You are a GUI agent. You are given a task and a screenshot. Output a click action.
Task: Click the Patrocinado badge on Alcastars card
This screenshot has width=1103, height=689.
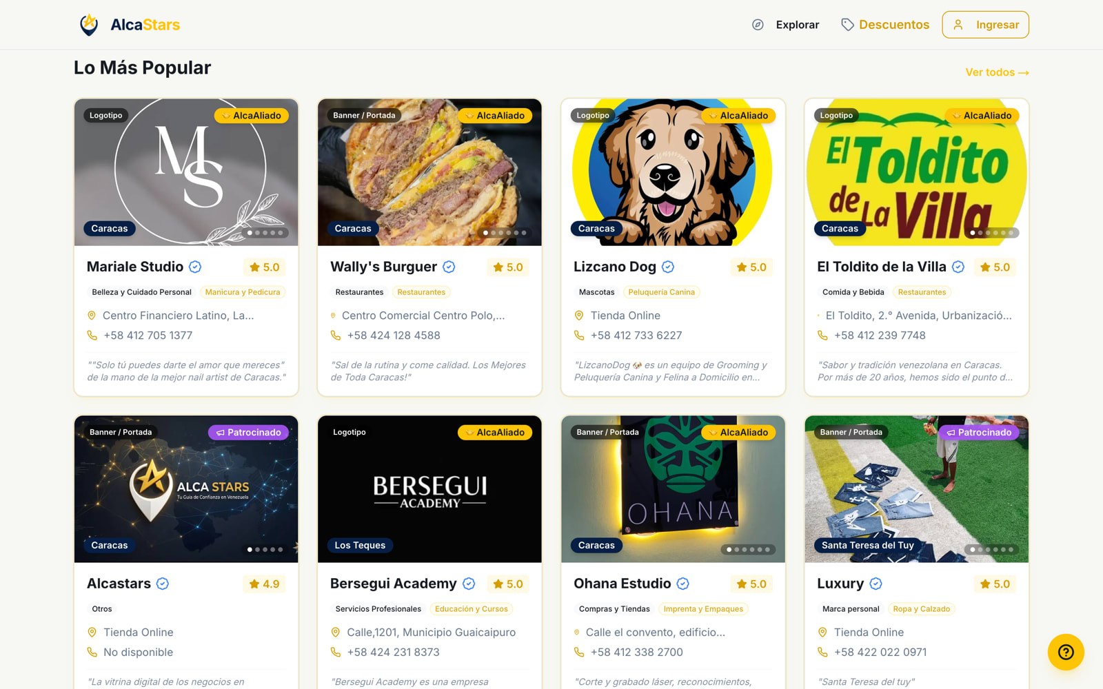tap(248, 433)
